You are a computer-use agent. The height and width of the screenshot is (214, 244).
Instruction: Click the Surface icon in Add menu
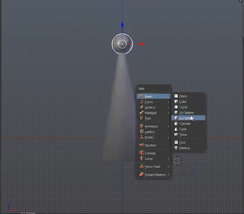point(142,107)
